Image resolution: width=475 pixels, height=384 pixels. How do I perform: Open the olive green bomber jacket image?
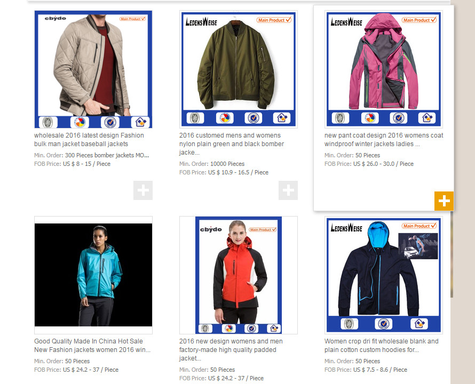pyautogui.click(x=239, y=69)
